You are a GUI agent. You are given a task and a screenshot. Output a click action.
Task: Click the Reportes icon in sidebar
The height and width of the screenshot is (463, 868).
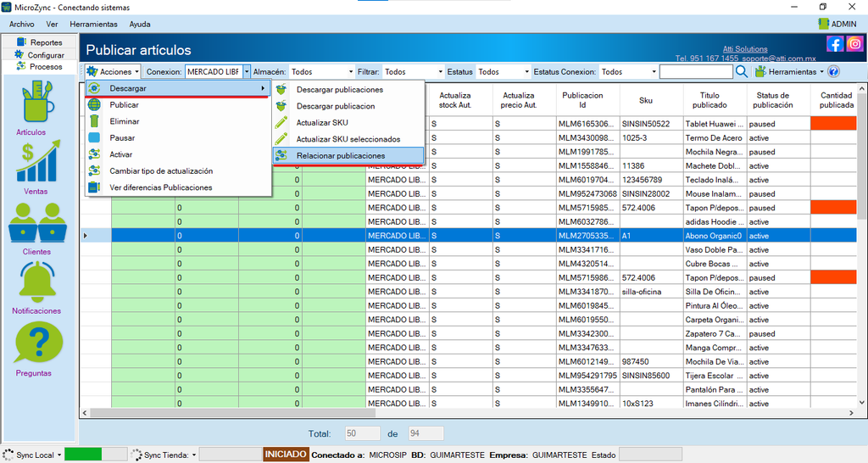(21, 42)
